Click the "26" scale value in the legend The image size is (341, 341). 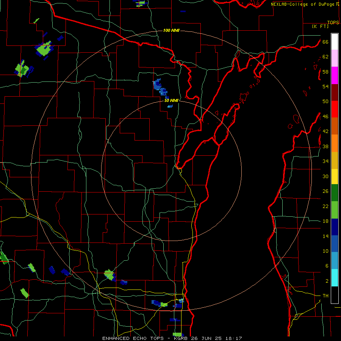pyautogui.click(x=325, y=191)
